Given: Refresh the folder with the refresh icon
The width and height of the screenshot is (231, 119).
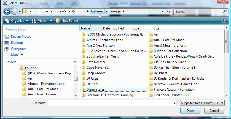Looking at the screenshot, I should [x=169, y=11].
